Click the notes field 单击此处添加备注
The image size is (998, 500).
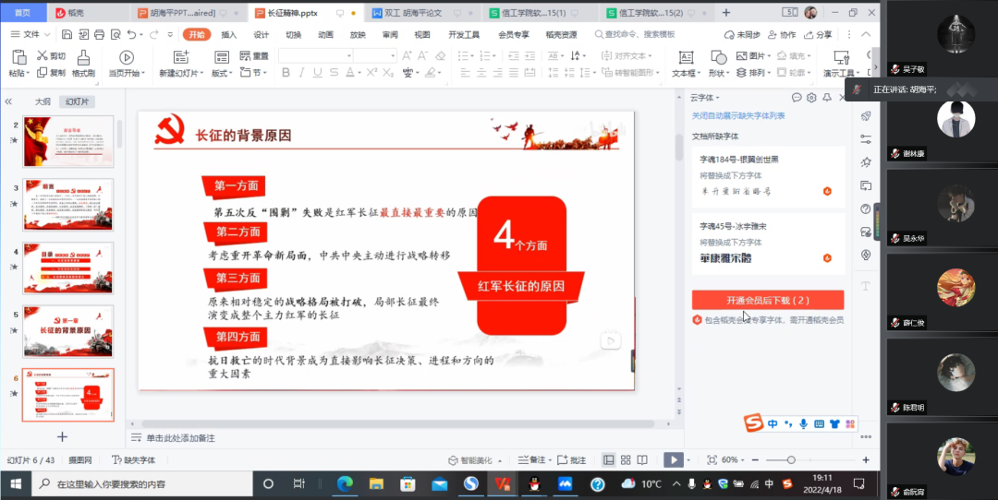[x=181, y=438]
